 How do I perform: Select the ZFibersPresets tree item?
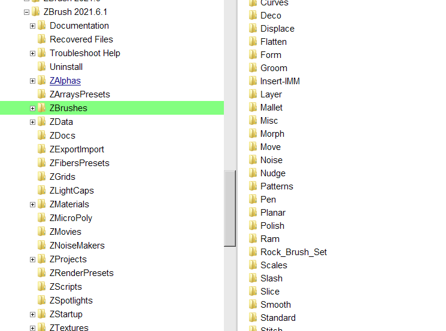(x=80, y=163)
